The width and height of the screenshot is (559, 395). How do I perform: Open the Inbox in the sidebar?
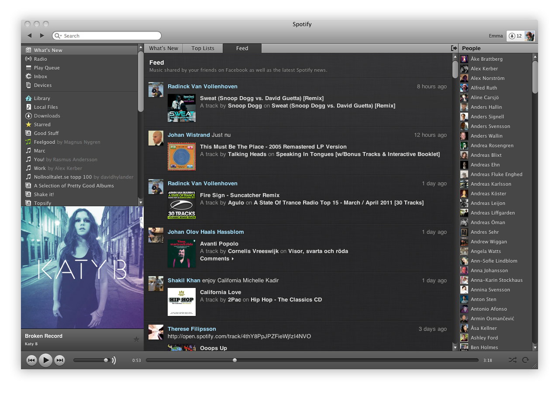point(79,76)
